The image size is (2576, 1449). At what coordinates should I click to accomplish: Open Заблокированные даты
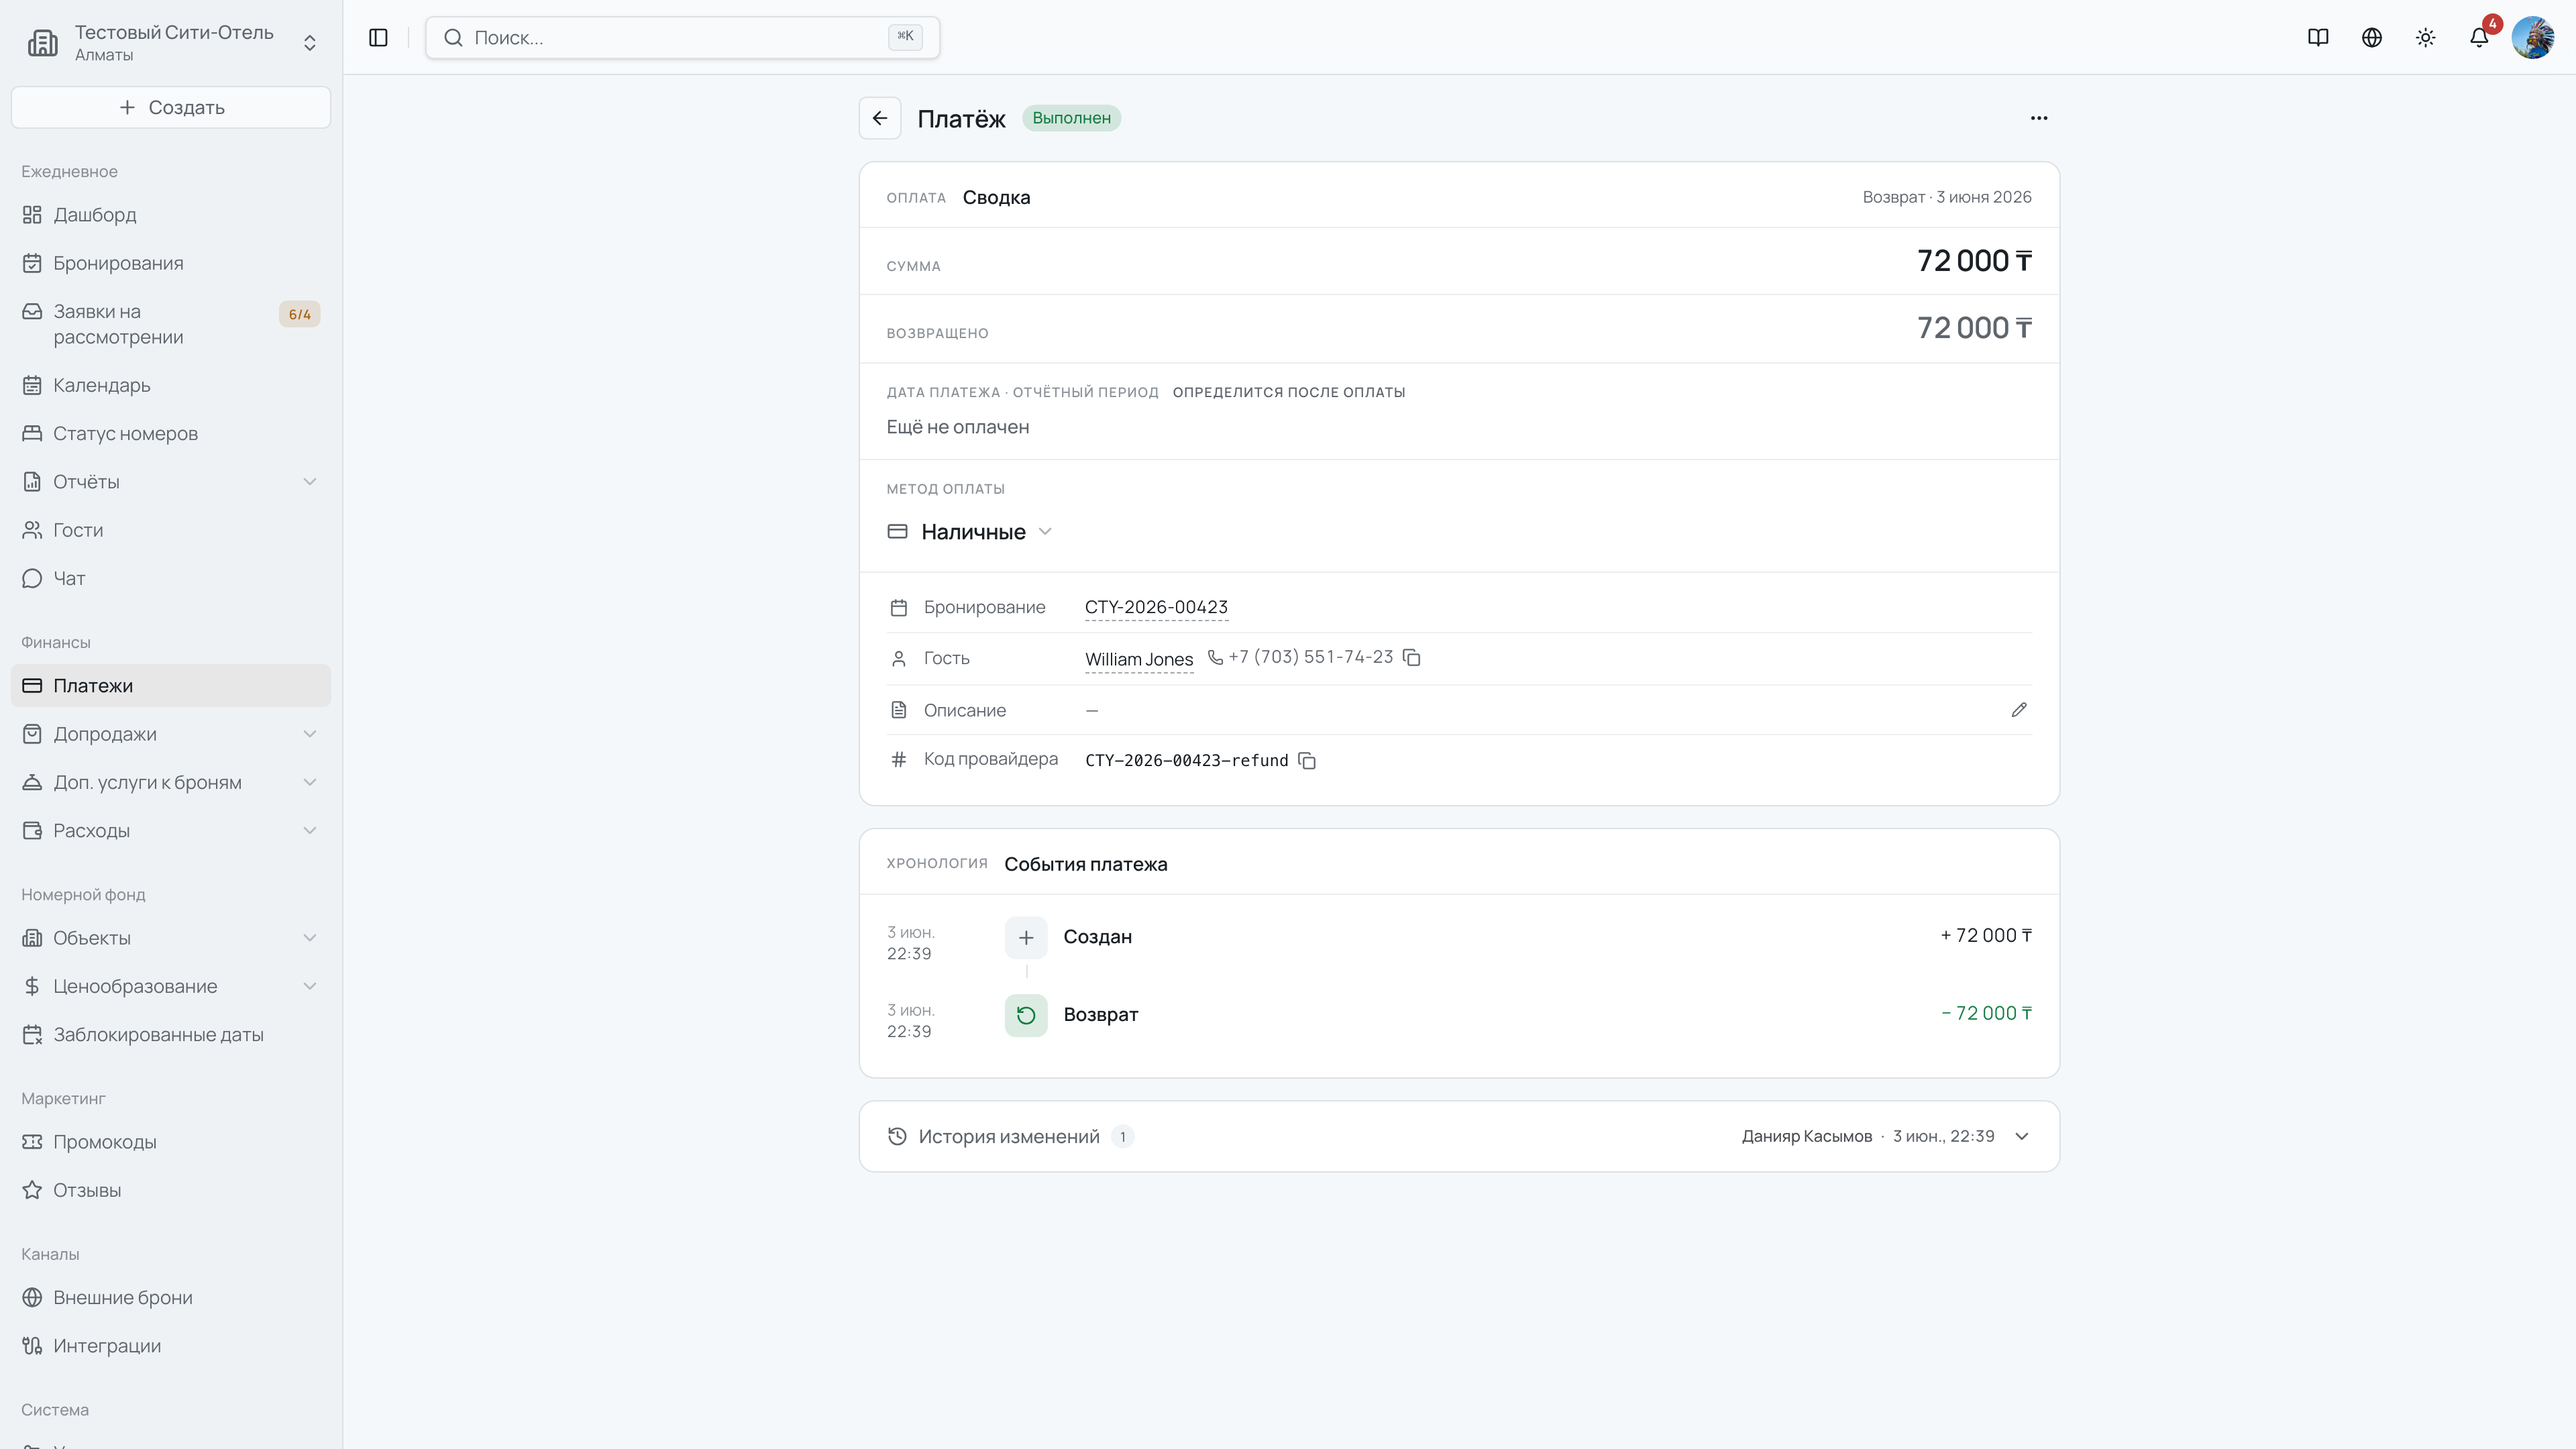point(171,1035)
